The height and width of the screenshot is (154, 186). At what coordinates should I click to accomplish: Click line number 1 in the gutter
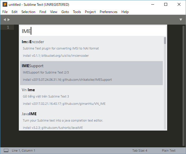(x=8, y=27)
